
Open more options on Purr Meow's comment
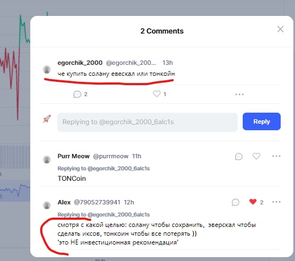[276, 156]
